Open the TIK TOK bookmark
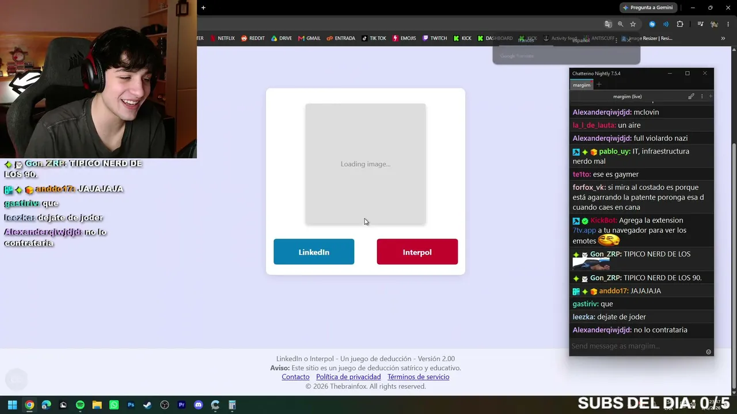The image size is (737, 414). (374, 39)
